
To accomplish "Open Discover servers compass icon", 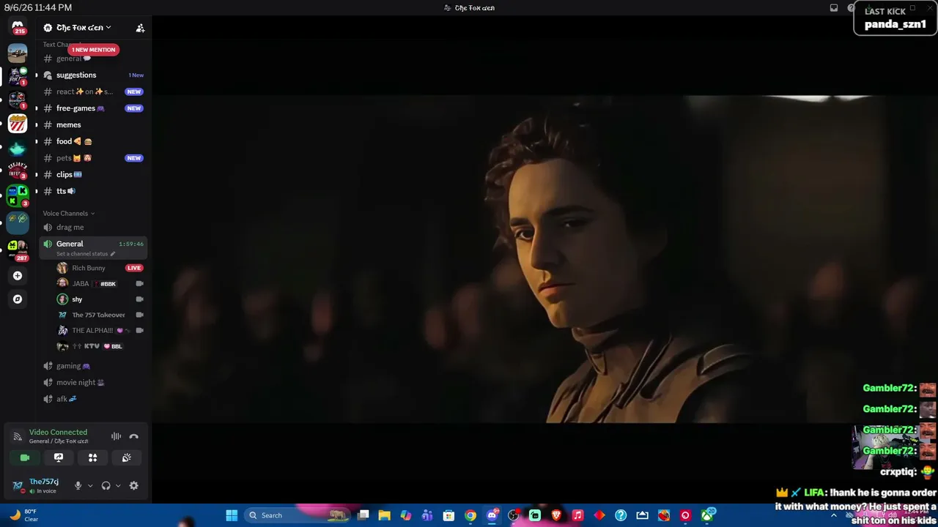I will pos(18,299).
